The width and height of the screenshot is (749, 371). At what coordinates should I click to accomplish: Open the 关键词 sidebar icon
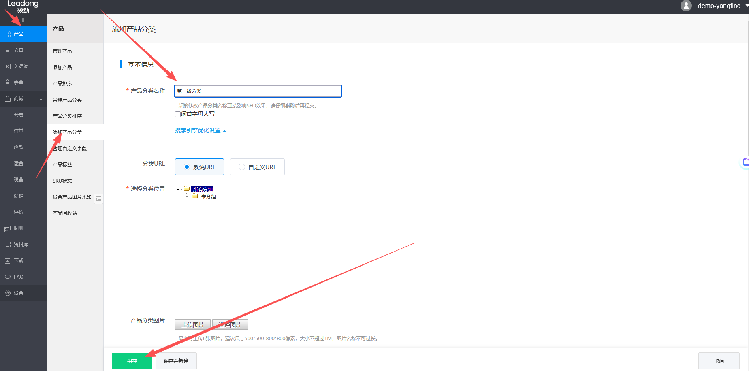8,66
